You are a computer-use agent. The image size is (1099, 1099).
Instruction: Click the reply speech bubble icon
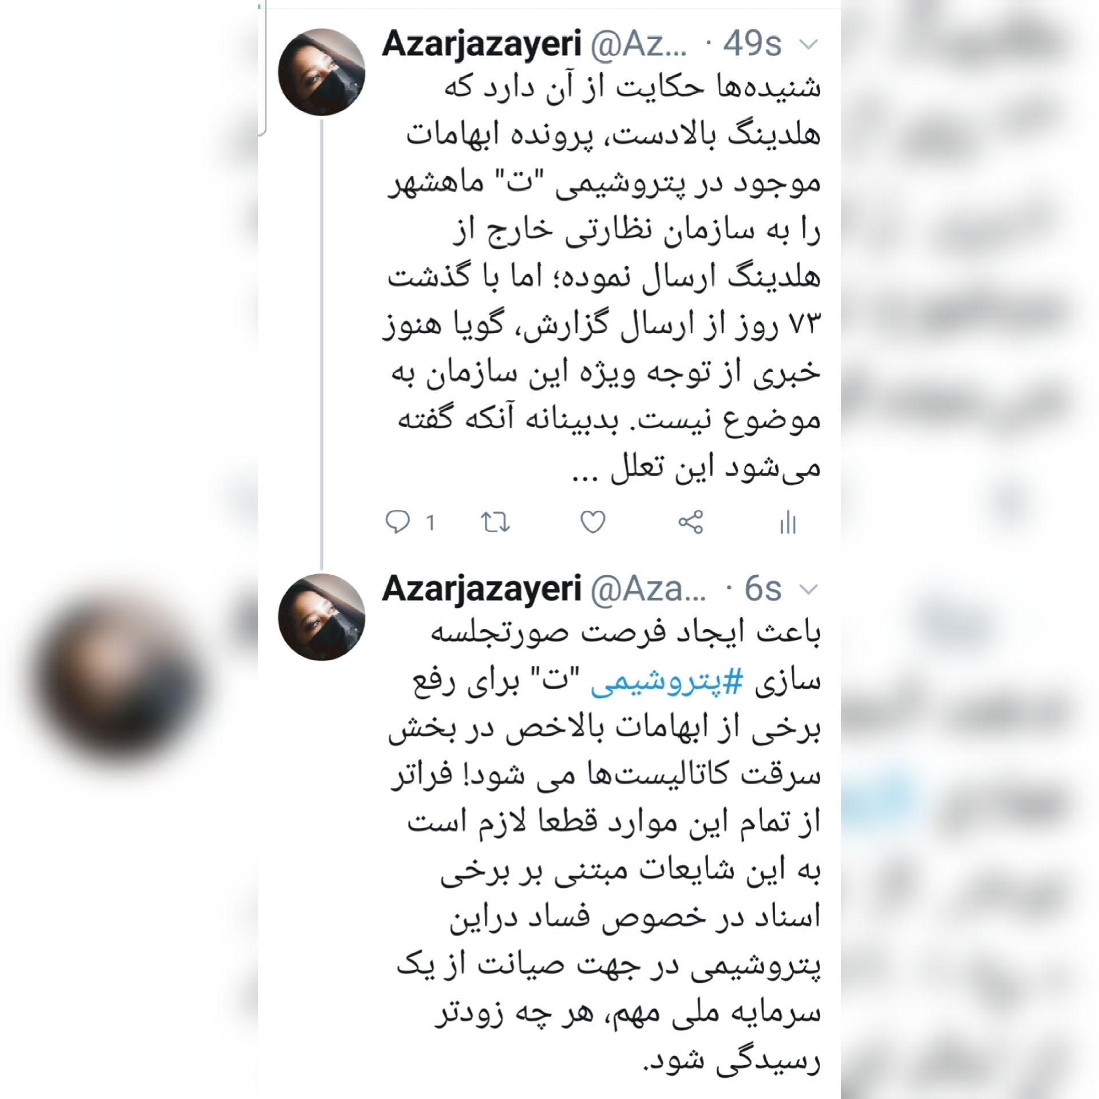[398, 522]
